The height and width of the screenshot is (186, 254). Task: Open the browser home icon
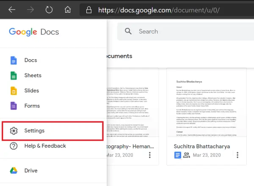68,10
